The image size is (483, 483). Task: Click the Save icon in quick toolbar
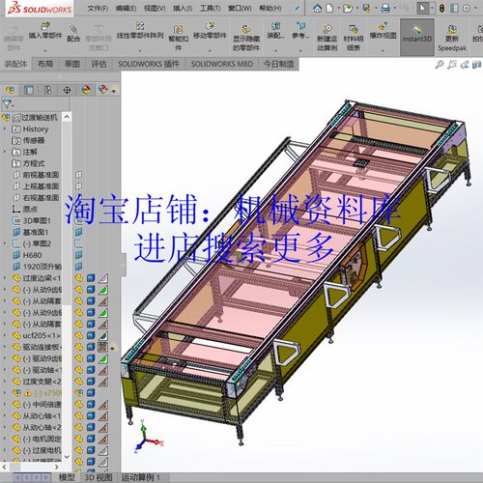click(x=366, y=8)
